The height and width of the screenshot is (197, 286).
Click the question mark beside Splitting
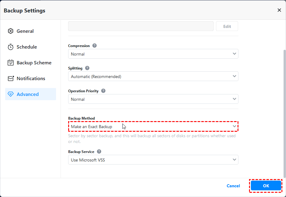87,68
